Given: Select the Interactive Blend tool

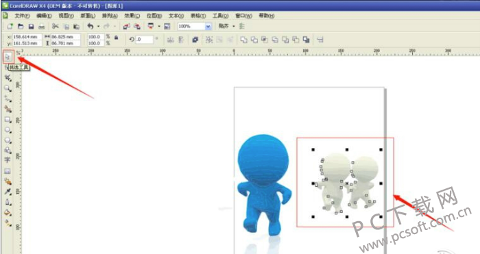Looking at the screenshot, I should pos(8,181).
